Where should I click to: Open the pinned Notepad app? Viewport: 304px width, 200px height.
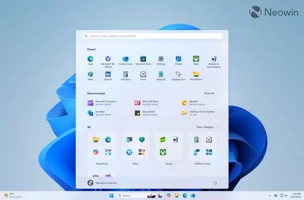coord(161,76)
